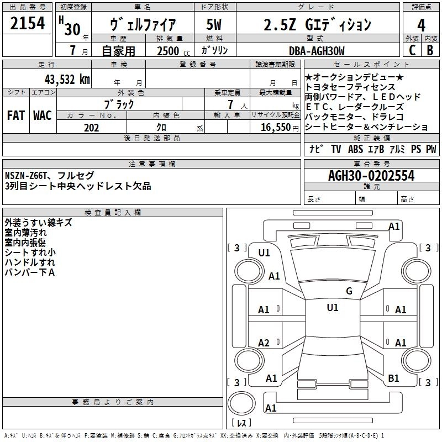Click the レス box below the diagram
This screenshot has width=442, height=442.
click(241, 423)
